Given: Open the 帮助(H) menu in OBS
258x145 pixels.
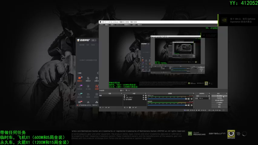Looking at the screenshot, I should pyautogui.click(x=140, y=25).
